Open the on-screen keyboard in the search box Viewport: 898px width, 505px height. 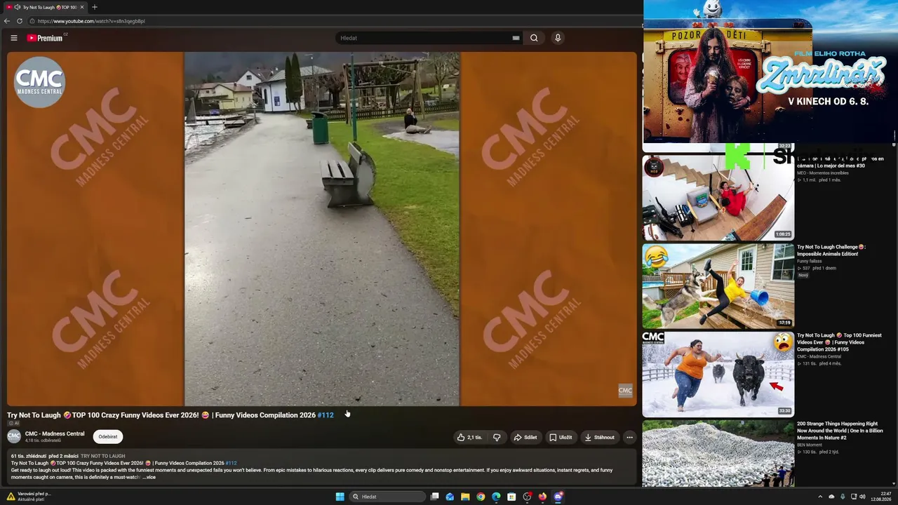click(x=516, y=38)
